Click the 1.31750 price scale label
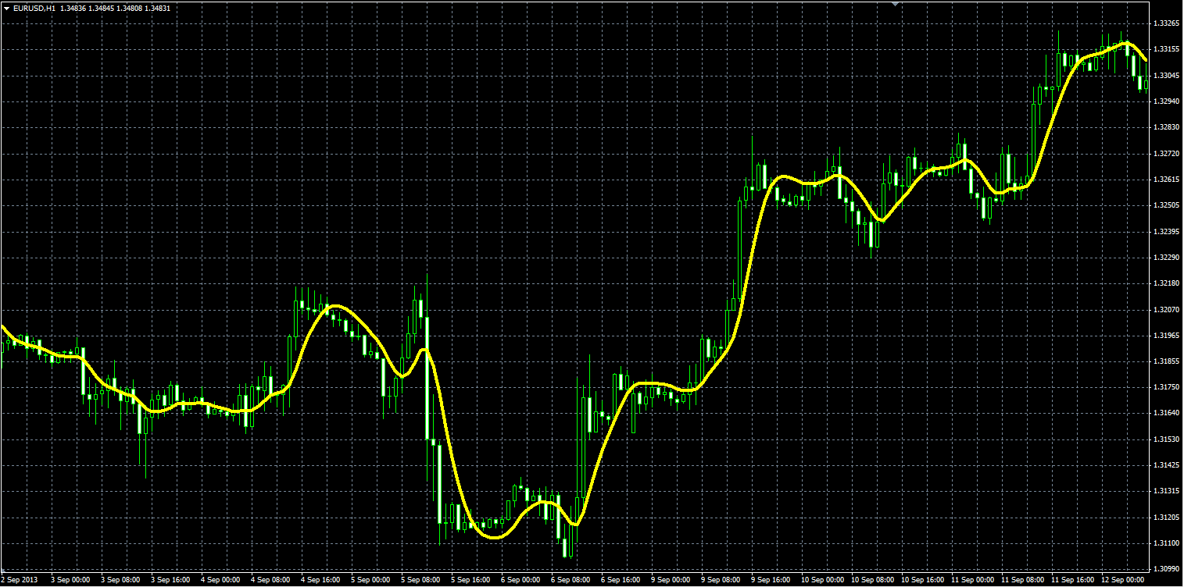The image size is (1184, 587). (x=1166, y=387)
